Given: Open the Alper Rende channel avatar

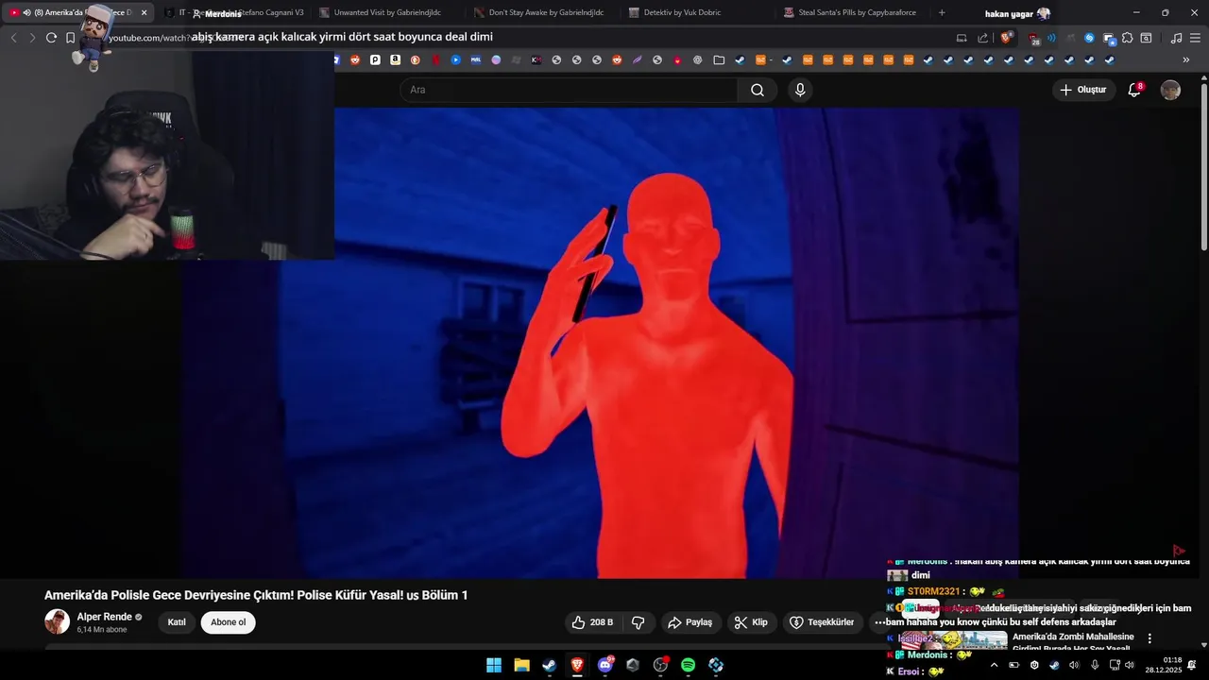Looking at the screenshot, I should (x=57, y=621).
